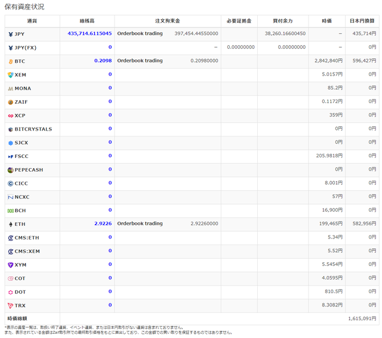Click the 時価 column header
Viewport: 382px width, 338px height.
pyautogui.click(x=326, y=21)
